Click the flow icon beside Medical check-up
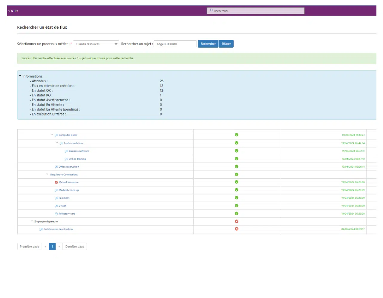The image size is (383, 298). (56, 190)
